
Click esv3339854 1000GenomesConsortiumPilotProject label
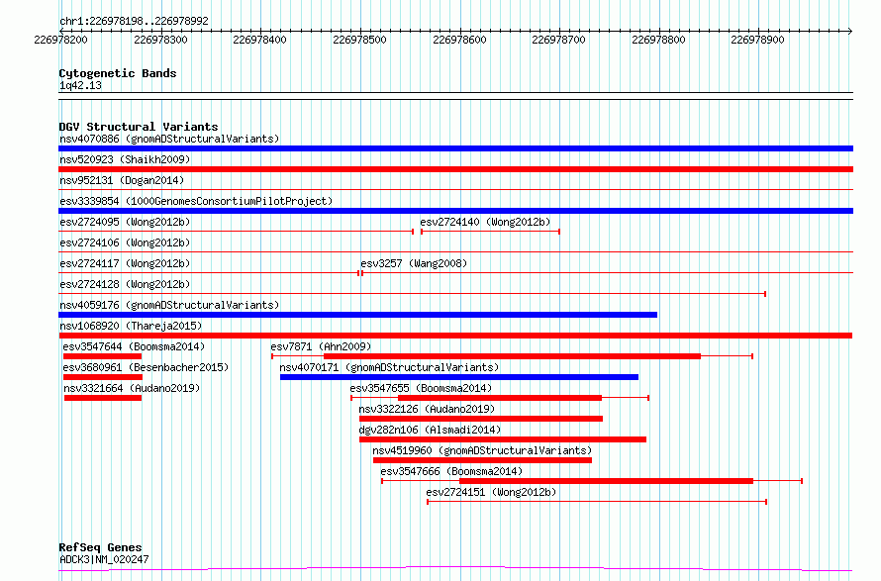[x=196, y=201]
